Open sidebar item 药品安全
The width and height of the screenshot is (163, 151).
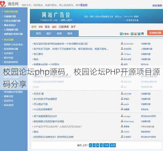[9, 100]
